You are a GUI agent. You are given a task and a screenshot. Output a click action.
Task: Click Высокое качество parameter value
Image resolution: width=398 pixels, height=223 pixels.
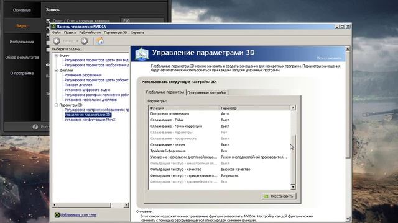point(236,170)
